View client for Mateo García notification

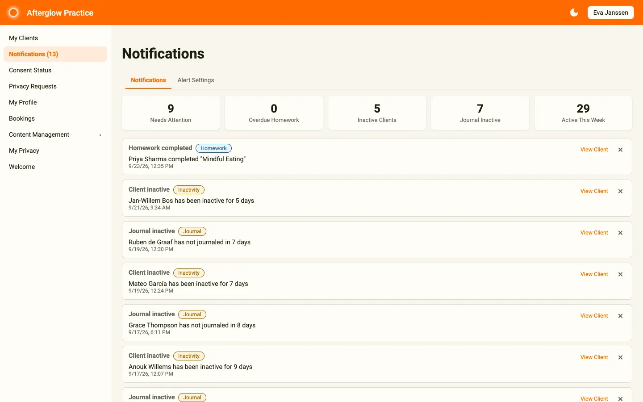tap(594, 274)
